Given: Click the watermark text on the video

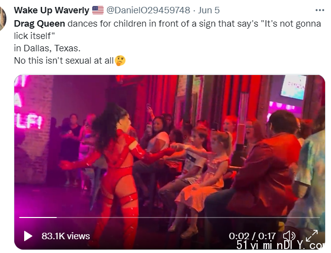Looking at the screenshot, I should click(280, 245).
